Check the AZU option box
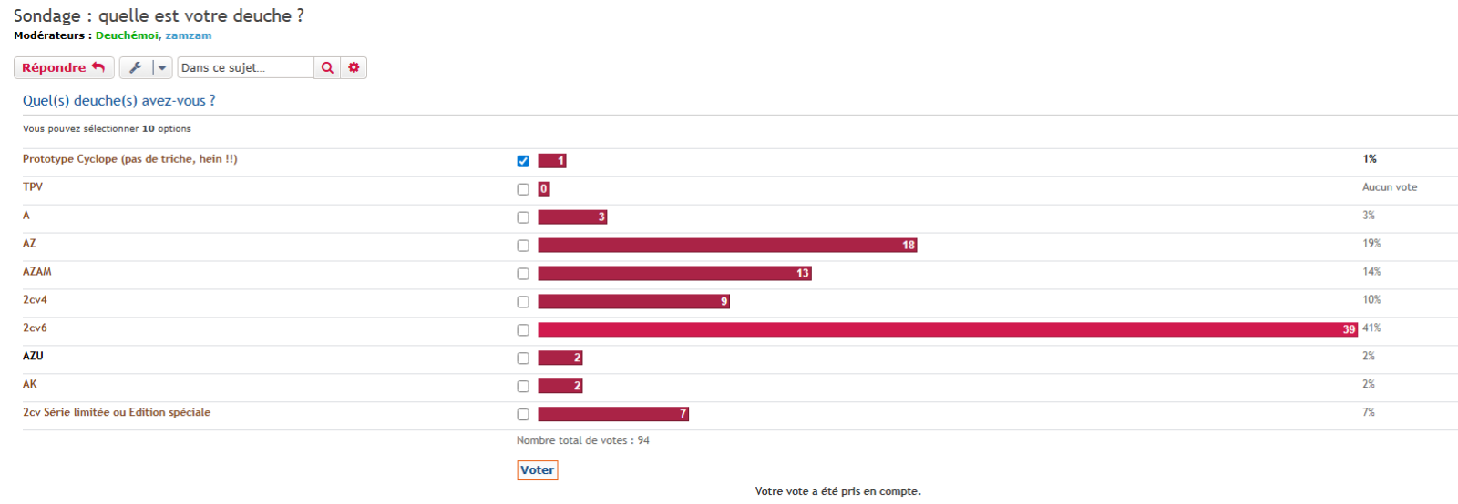This screenshot has width=1458, height=504. tap(523, 358)
